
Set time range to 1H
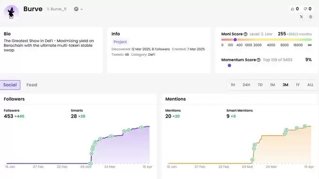click(x=233, y=85)
